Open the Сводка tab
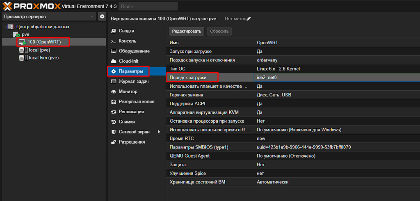The width and height of the screenshot is (420, 201). tap(137, 31)
